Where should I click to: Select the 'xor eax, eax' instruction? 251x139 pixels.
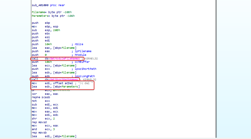coord(45,94)
